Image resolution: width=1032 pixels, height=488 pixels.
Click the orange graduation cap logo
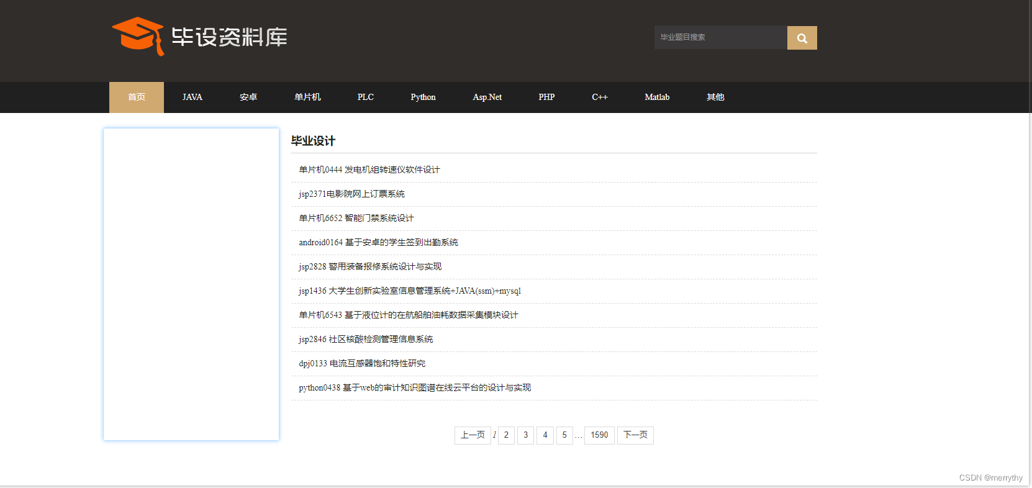click(x=138, y=36)
